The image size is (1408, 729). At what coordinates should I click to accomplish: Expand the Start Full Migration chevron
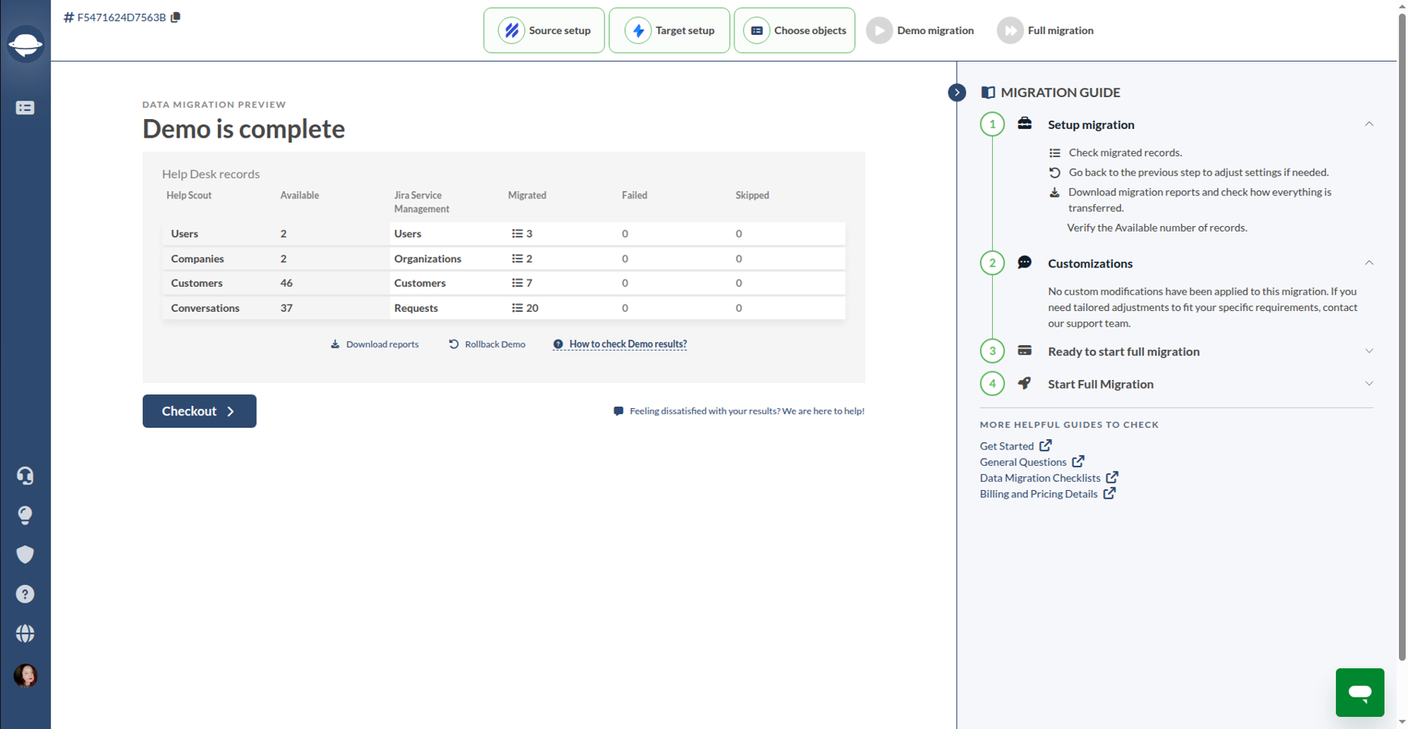[1369, 383]
